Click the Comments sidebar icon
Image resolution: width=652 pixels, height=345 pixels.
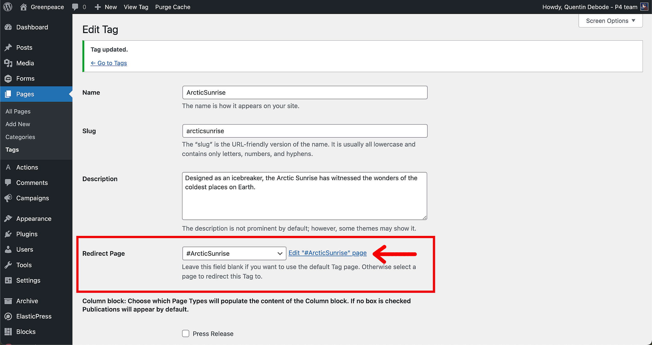[8, 183]
